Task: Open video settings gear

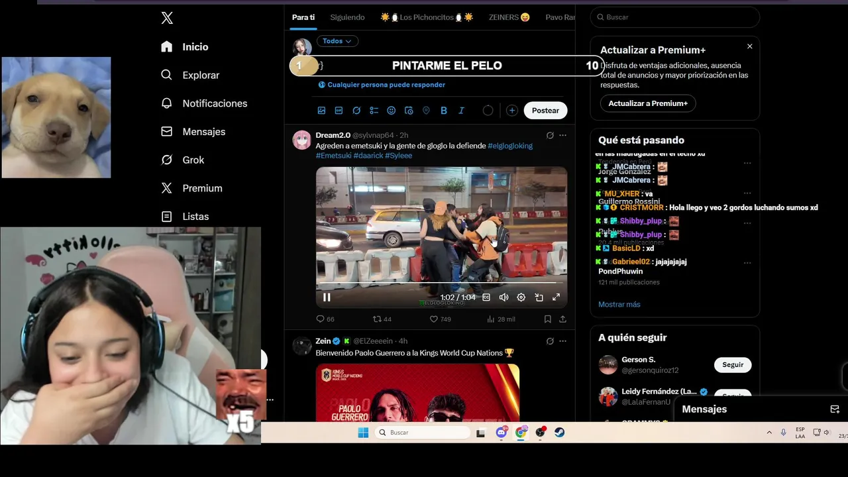Action: point(521,297)
